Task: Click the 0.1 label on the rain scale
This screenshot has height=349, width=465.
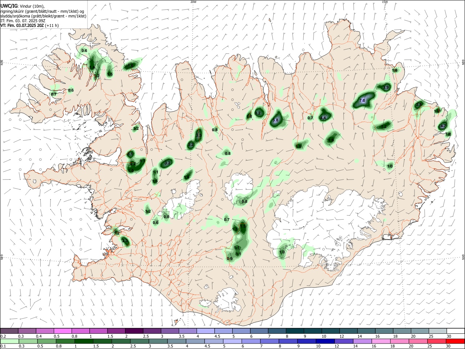Action: point(3,346)
